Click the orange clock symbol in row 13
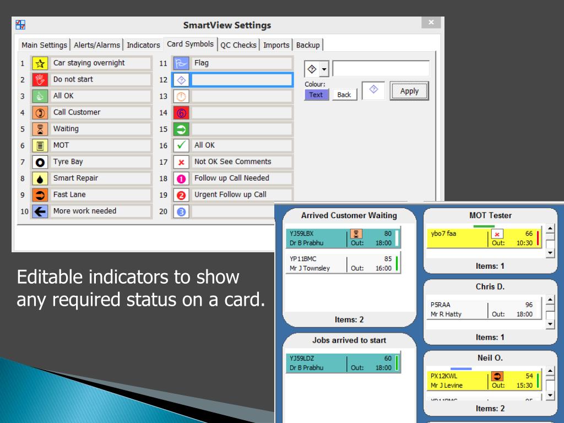Viewport: 564px width, 423px height. coord(181,96)
